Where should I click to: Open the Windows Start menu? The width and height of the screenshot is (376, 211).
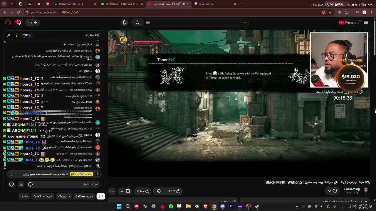tap(119, 206)
